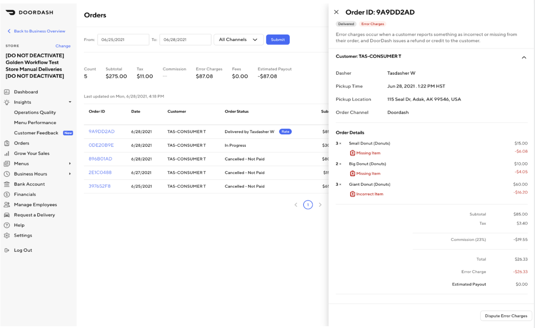Screen dimensions: 535x328
Task: Click Dispute Error Charges button
Action: tap(506, 316)
